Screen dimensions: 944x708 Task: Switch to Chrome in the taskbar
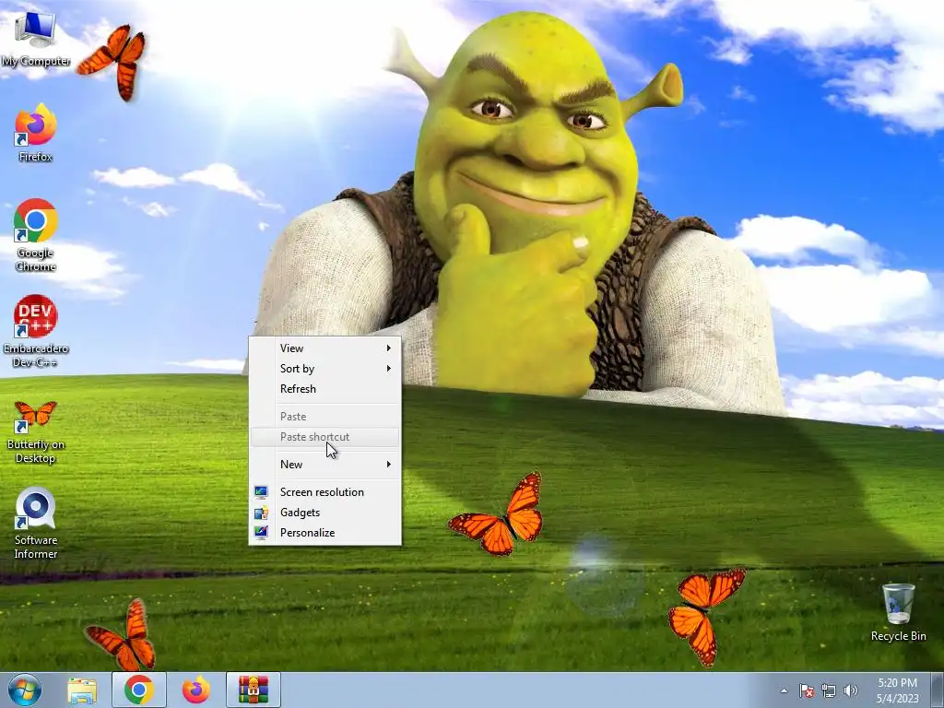pos(138,690)
